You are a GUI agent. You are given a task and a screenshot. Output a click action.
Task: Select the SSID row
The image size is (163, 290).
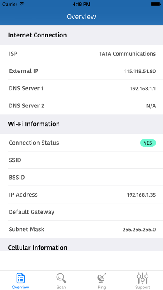pos(81,160)
